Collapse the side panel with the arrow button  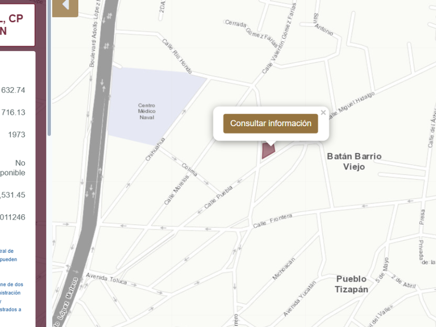pos(65,7)
